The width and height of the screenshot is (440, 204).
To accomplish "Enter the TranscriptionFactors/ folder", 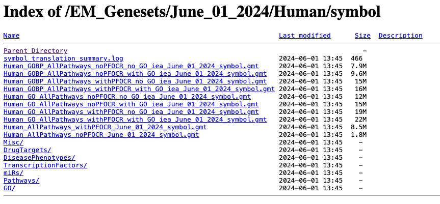I will pyautogui.click(x=45, y=165).
